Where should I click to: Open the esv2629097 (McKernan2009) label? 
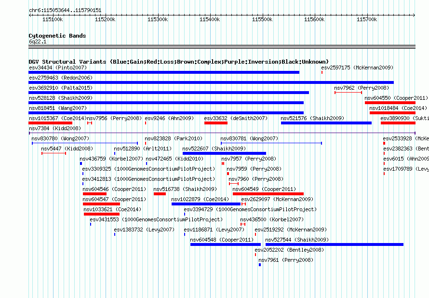click(277, 199)
